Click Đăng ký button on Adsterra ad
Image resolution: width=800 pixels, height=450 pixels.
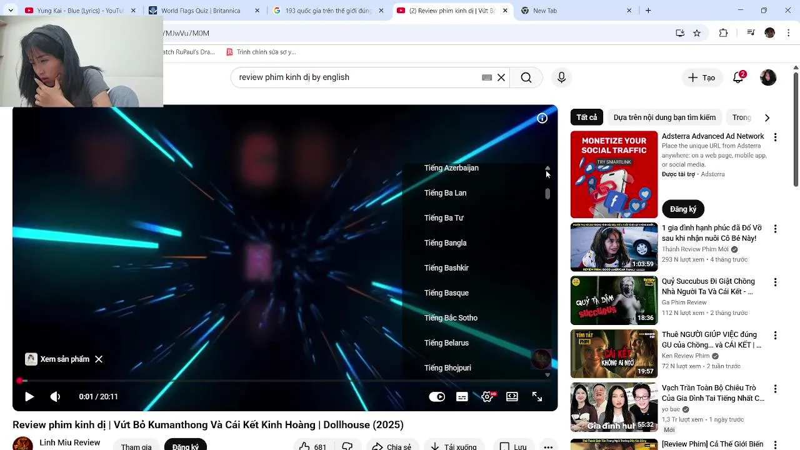[x=683, y=209]
